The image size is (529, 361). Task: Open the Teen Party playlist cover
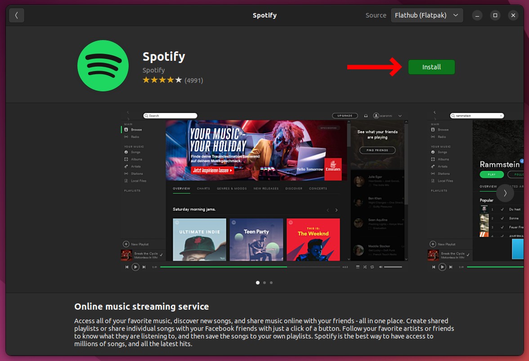pos(256,239)
